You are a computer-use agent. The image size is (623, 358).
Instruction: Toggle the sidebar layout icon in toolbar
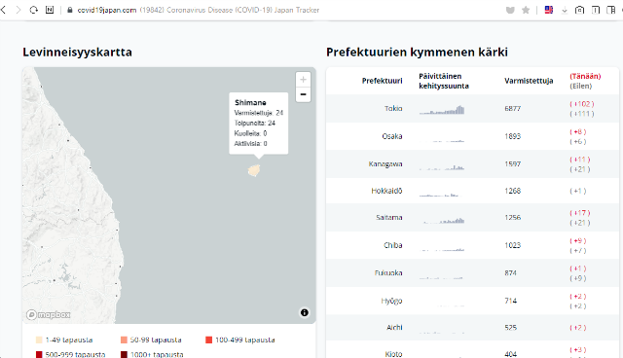tap(611, 10)
